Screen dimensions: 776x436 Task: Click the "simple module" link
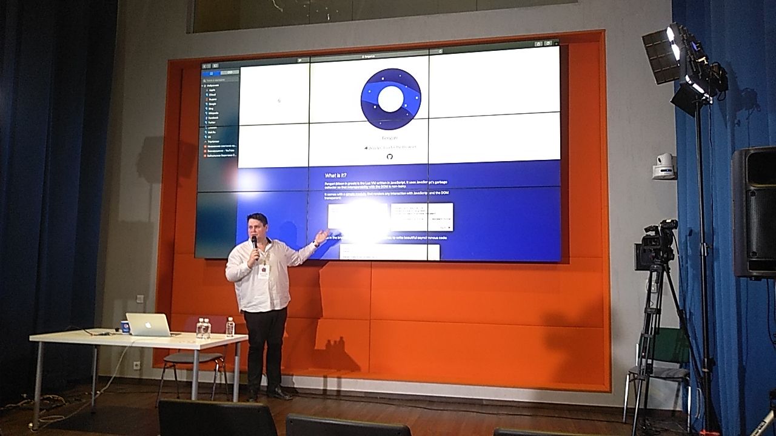(x=356, y=194)
